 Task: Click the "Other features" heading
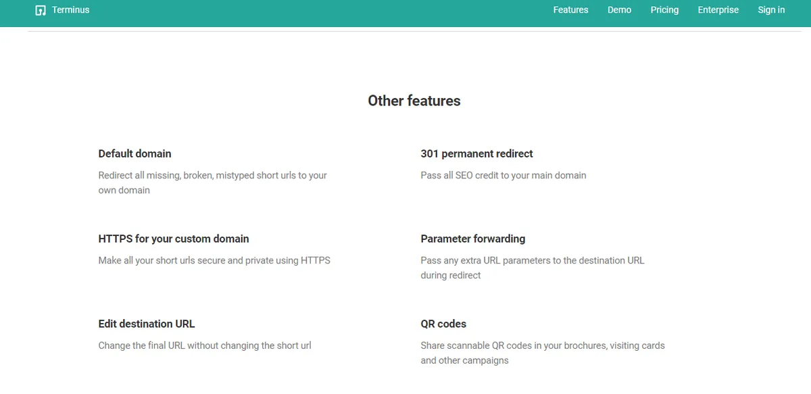pyautogui.click(x=414, y=101)
